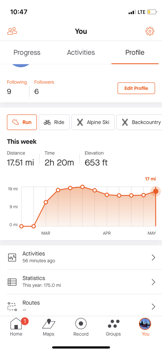The image size is (162, 352).
Task: Select the highlighted 17 mi chart point
Action: [156, 191]
